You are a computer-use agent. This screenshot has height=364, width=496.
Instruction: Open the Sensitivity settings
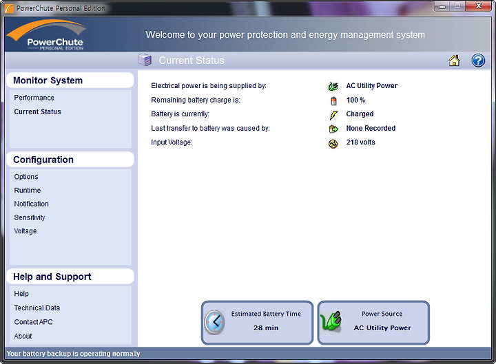[30, 217]
